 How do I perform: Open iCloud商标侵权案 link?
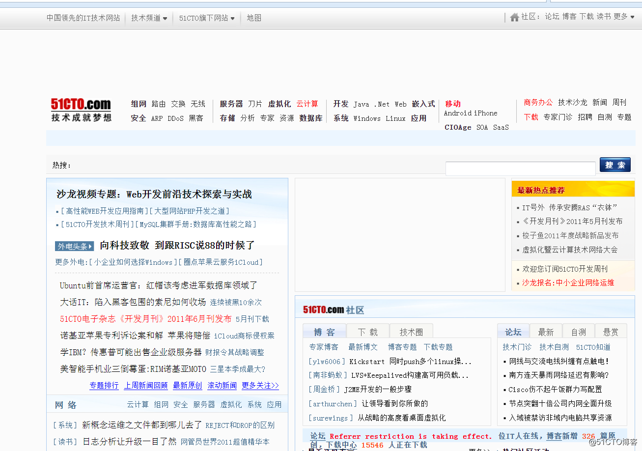click(244, 336)
